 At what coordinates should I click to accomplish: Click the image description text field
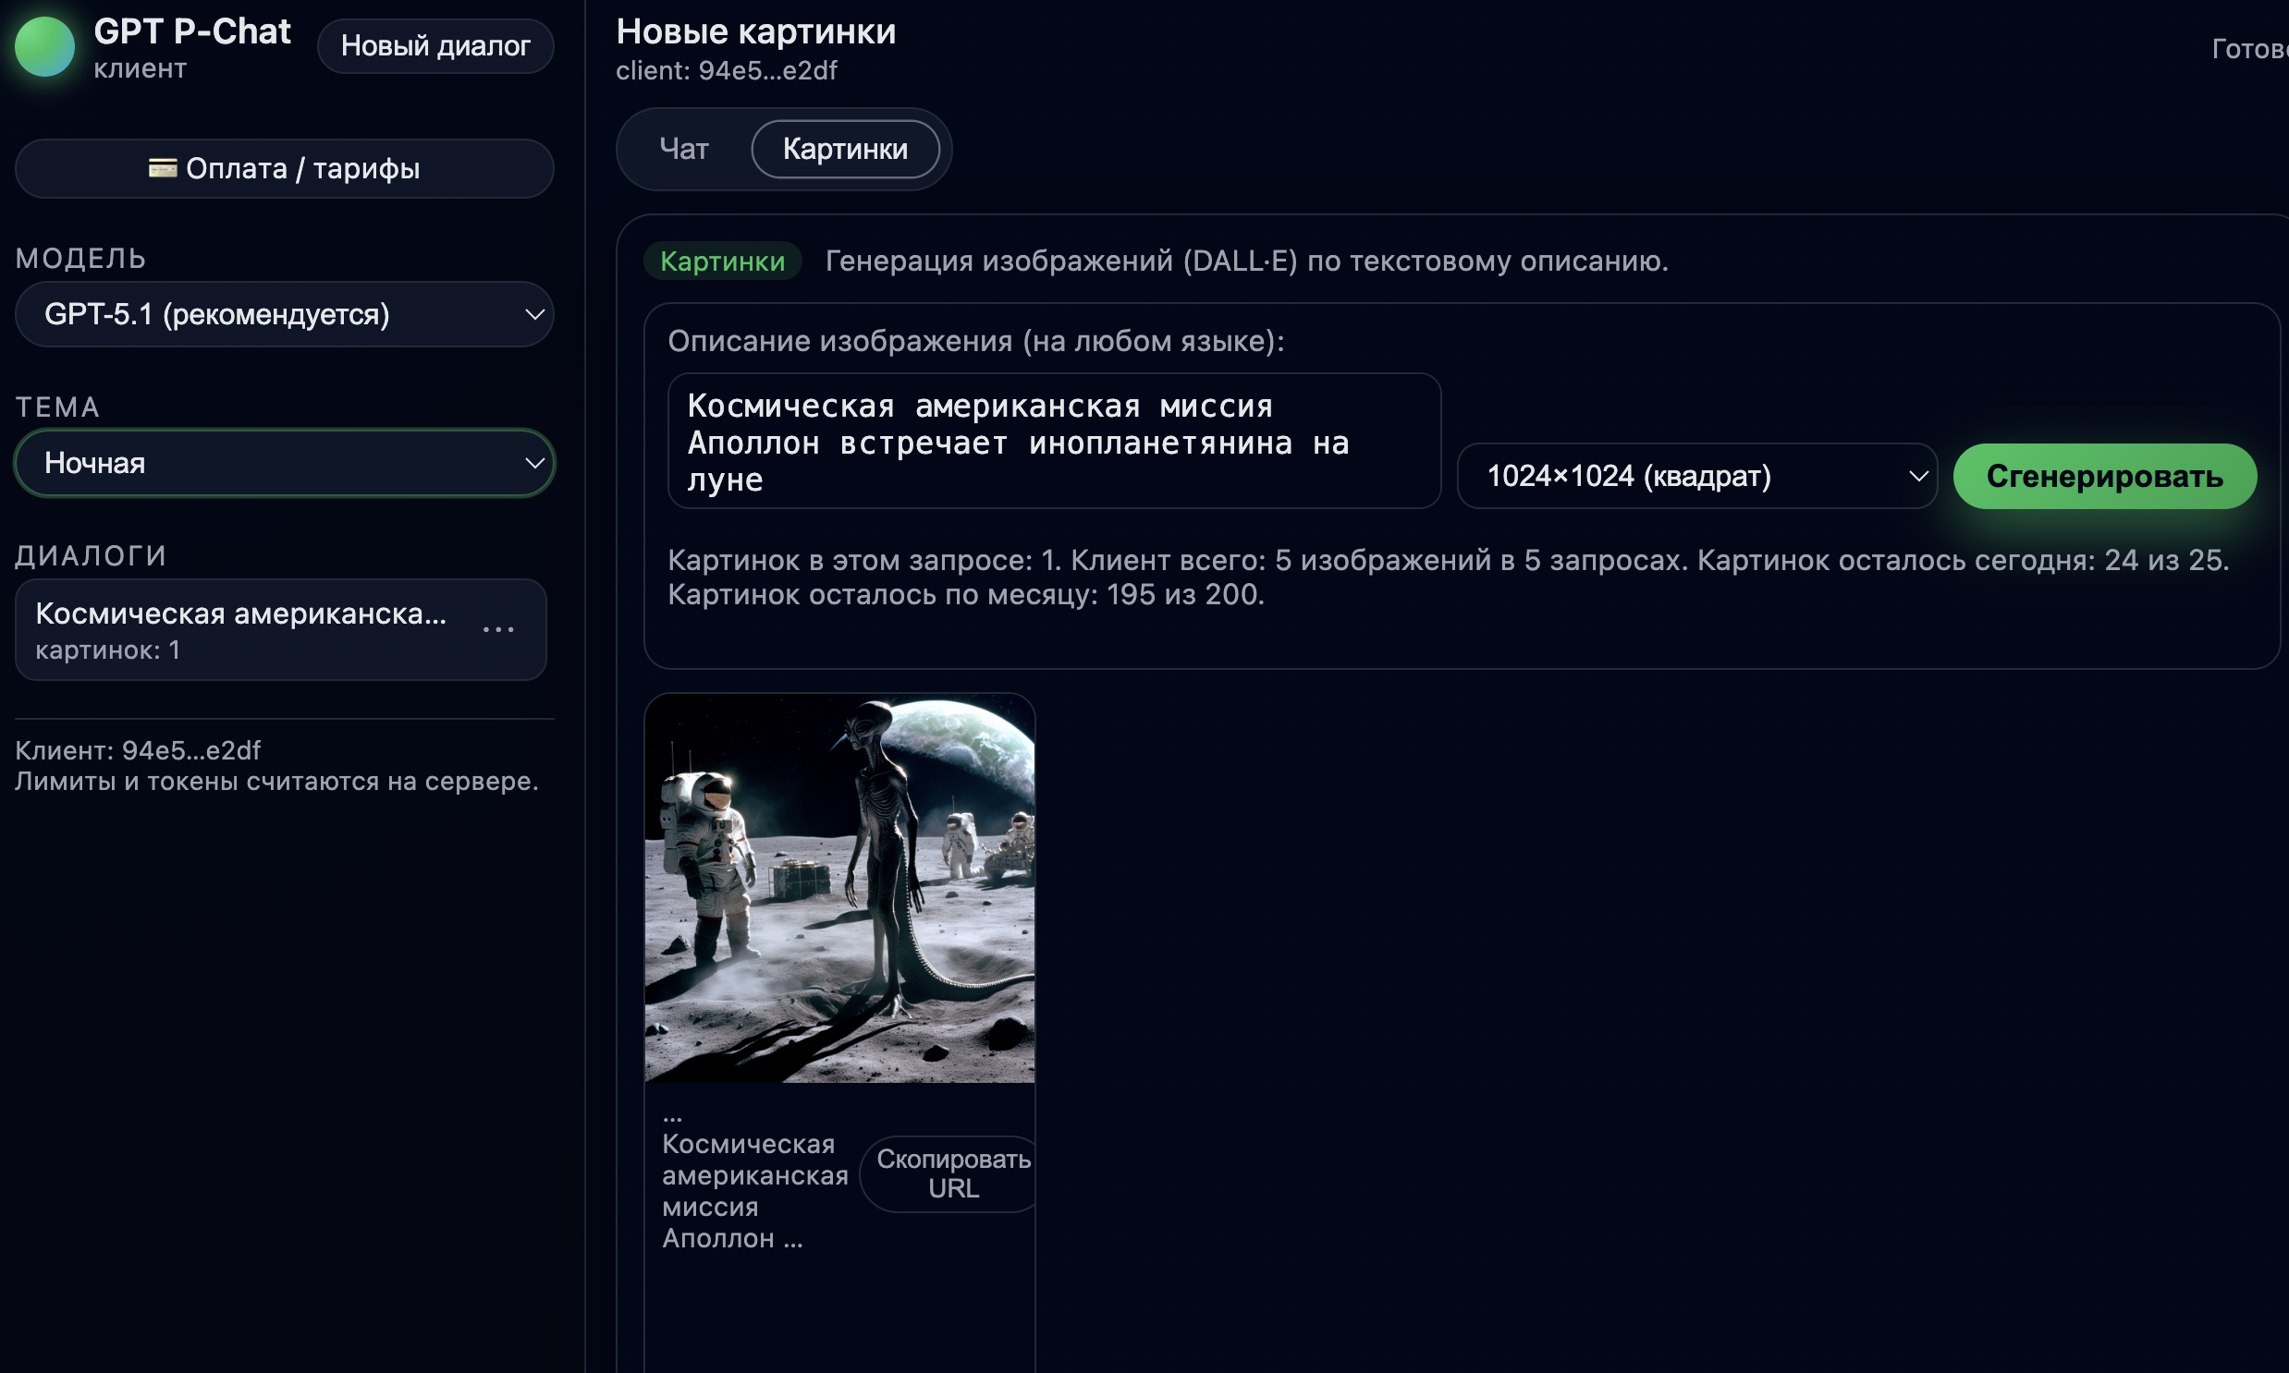[1053, 442]
